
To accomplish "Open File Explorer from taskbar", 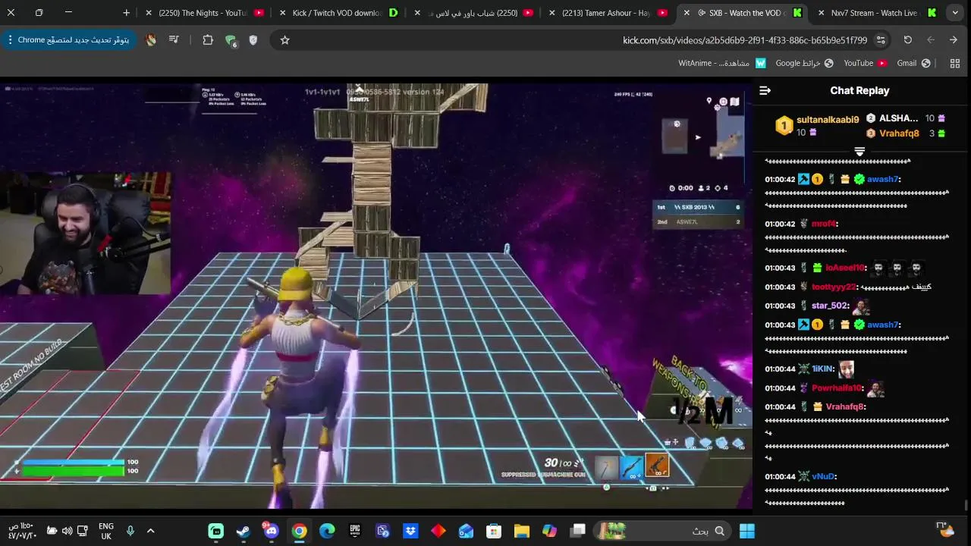I will click(522, 531).
